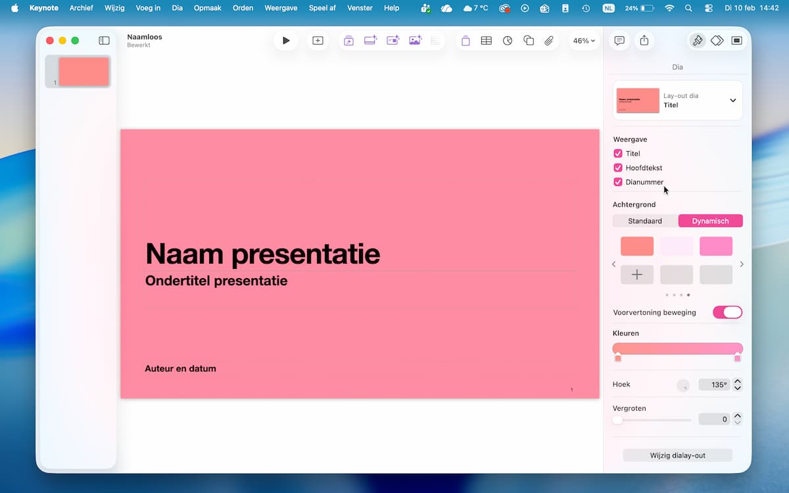Uncheck the Dianummer checkbox
Screen dimensions: 789x493
click(618, 182)
